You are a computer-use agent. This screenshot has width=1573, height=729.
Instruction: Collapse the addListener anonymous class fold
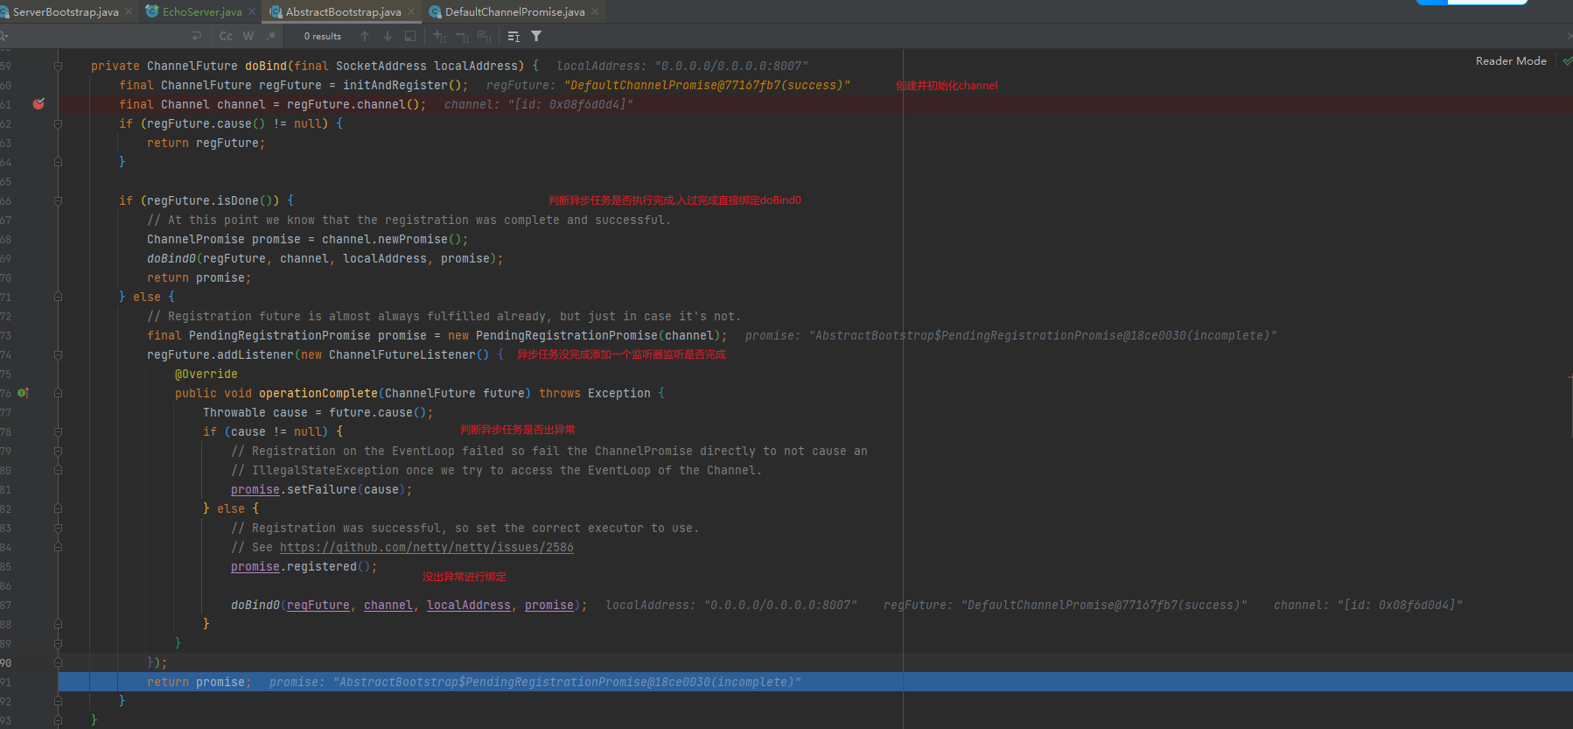tap(58, 354)
